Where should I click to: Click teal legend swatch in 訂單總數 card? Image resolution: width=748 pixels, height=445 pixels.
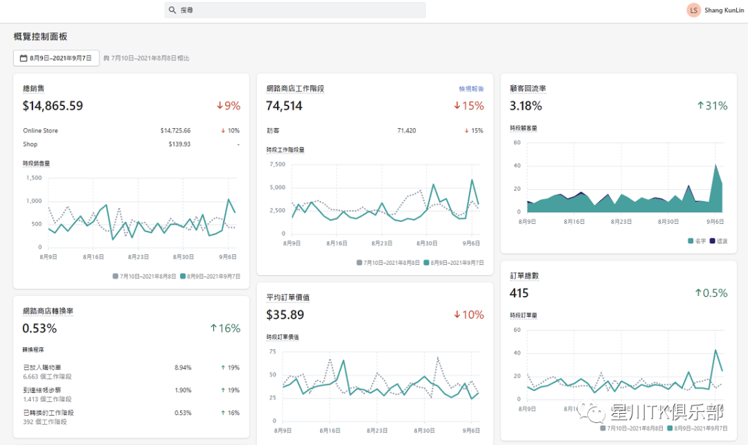670,428
